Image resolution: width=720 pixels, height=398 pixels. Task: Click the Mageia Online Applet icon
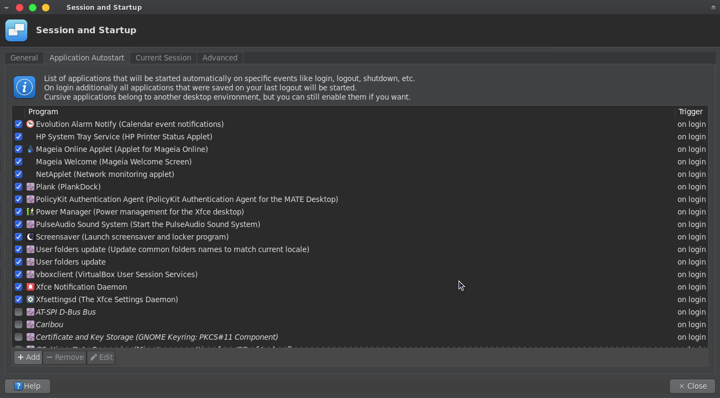(x=30, y=149)
